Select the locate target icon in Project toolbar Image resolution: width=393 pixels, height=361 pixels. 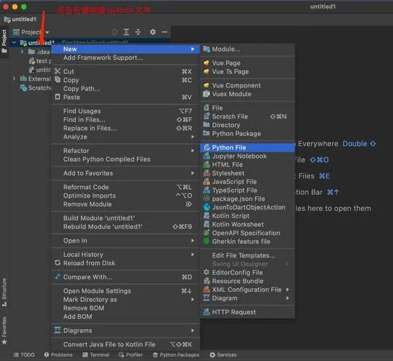[x=115, y=32]
